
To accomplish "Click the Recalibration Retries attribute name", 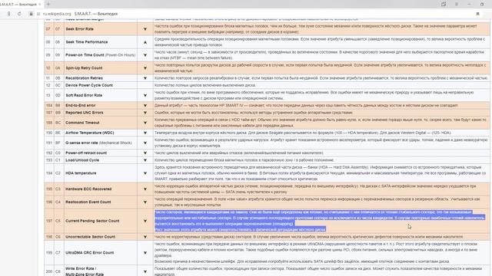I will [84, 78].
